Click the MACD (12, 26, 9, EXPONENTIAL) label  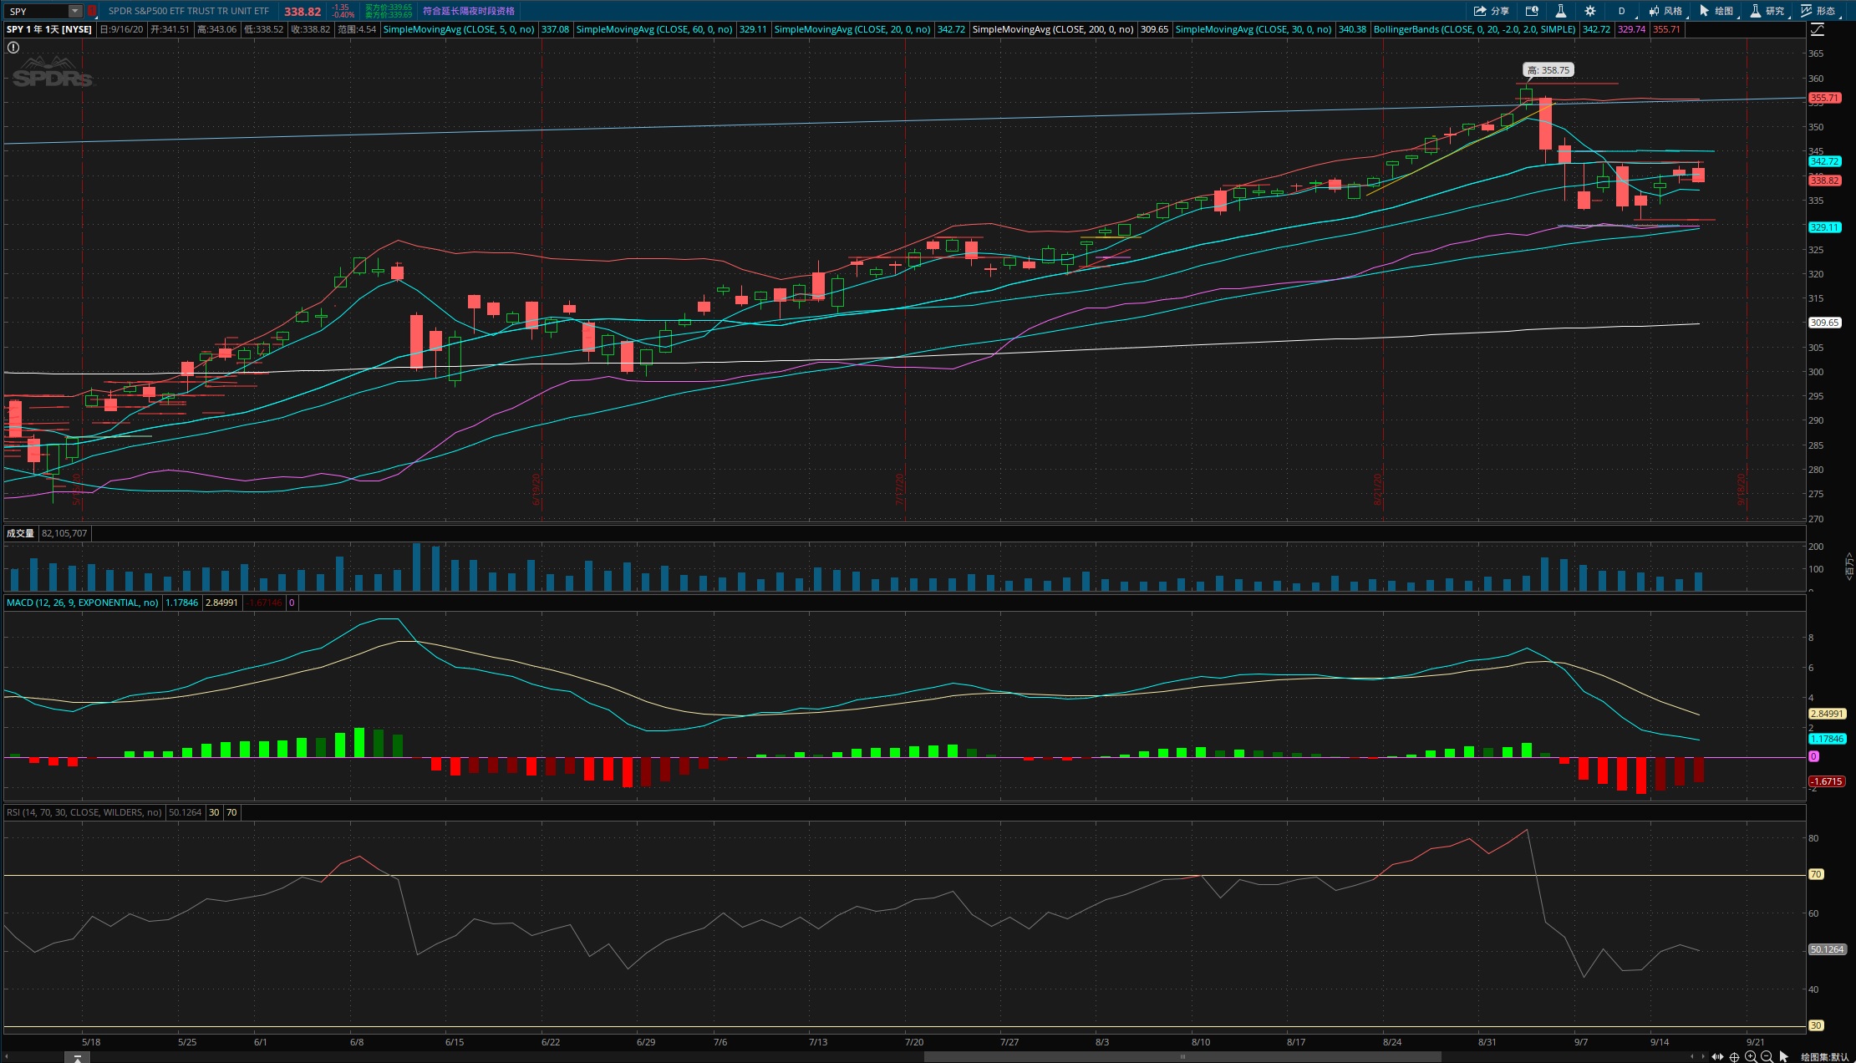click(x=83, y=603)
